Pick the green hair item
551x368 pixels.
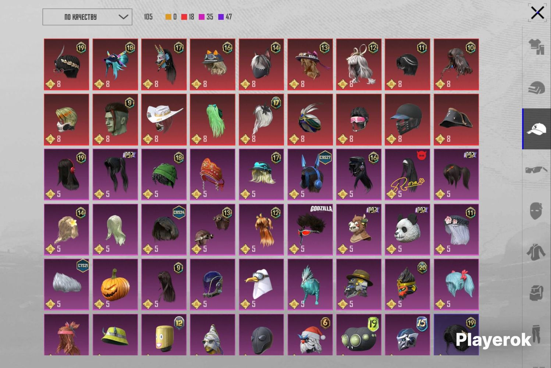pyautogui.click(x=213, y=120)
